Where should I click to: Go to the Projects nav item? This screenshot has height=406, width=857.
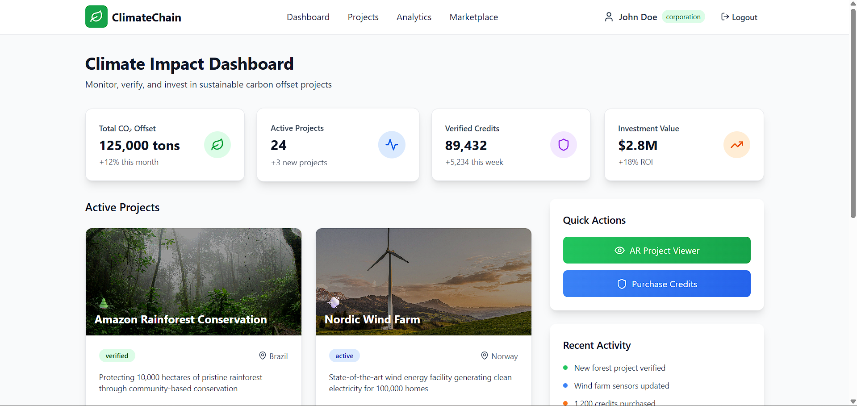click(363, 17)
